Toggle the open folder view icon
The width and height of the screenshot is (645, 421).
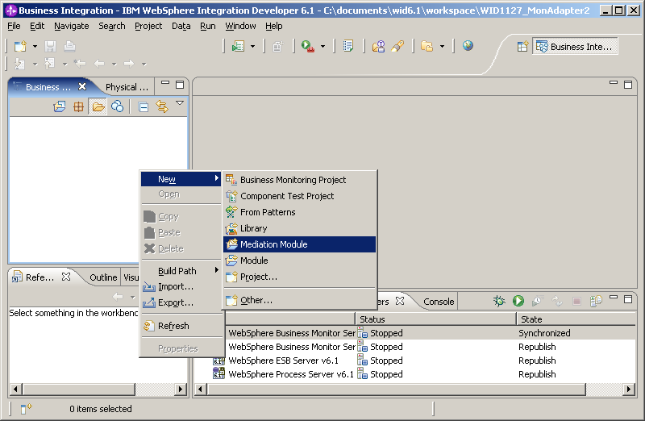pos(98,107)
